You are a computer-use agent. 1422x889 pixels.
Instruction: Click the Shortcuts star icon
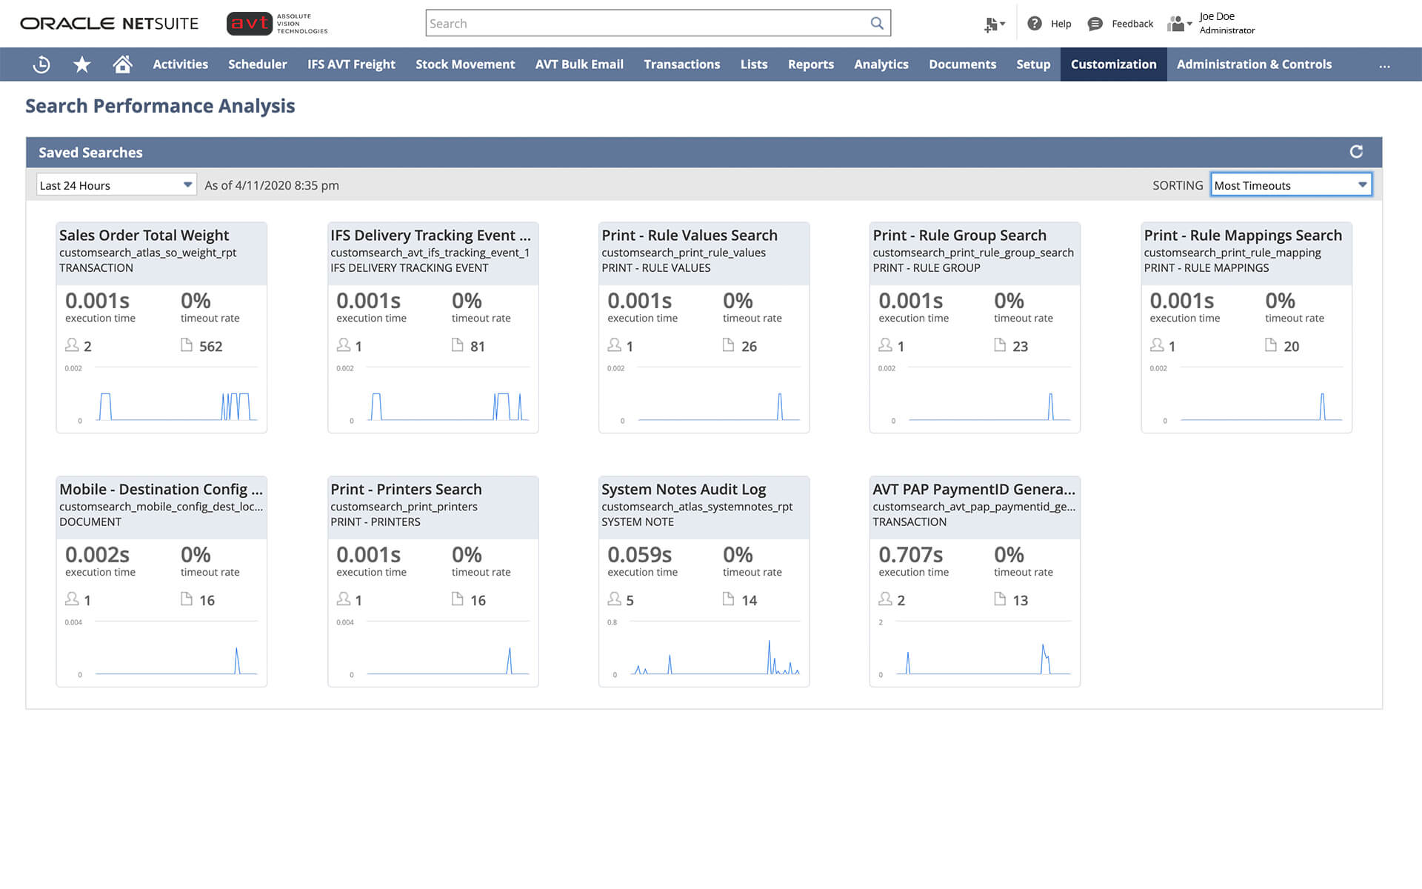pos(82,64)
